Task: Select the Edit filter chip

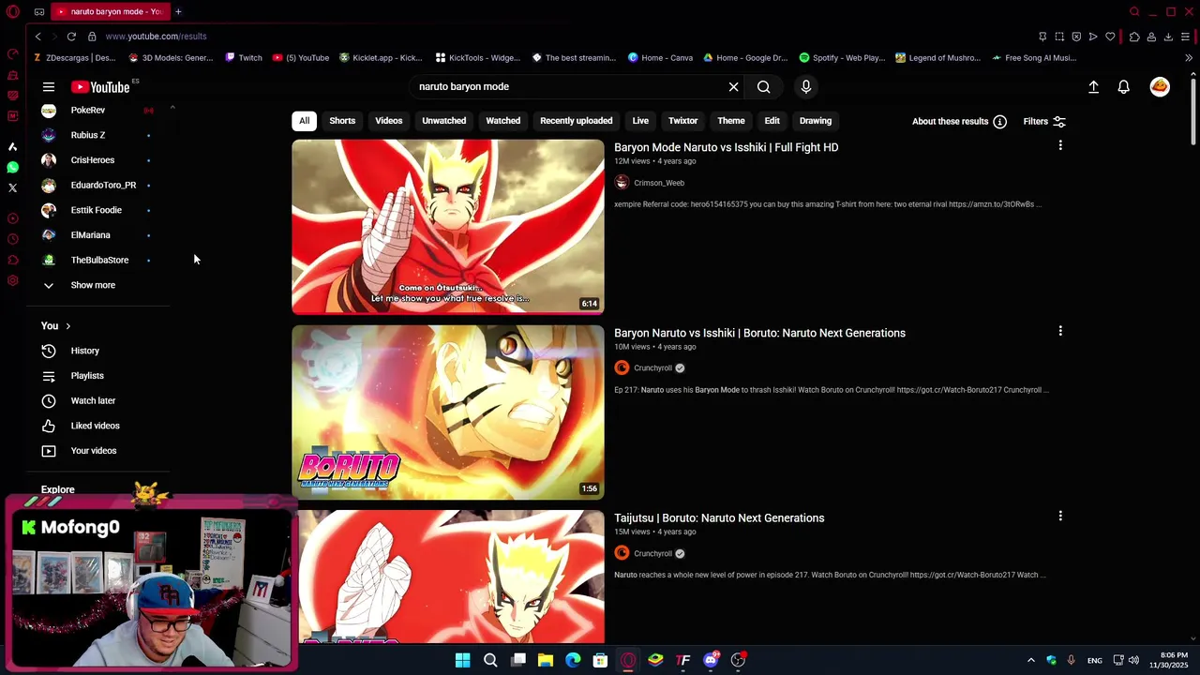Action: [772, 121]
